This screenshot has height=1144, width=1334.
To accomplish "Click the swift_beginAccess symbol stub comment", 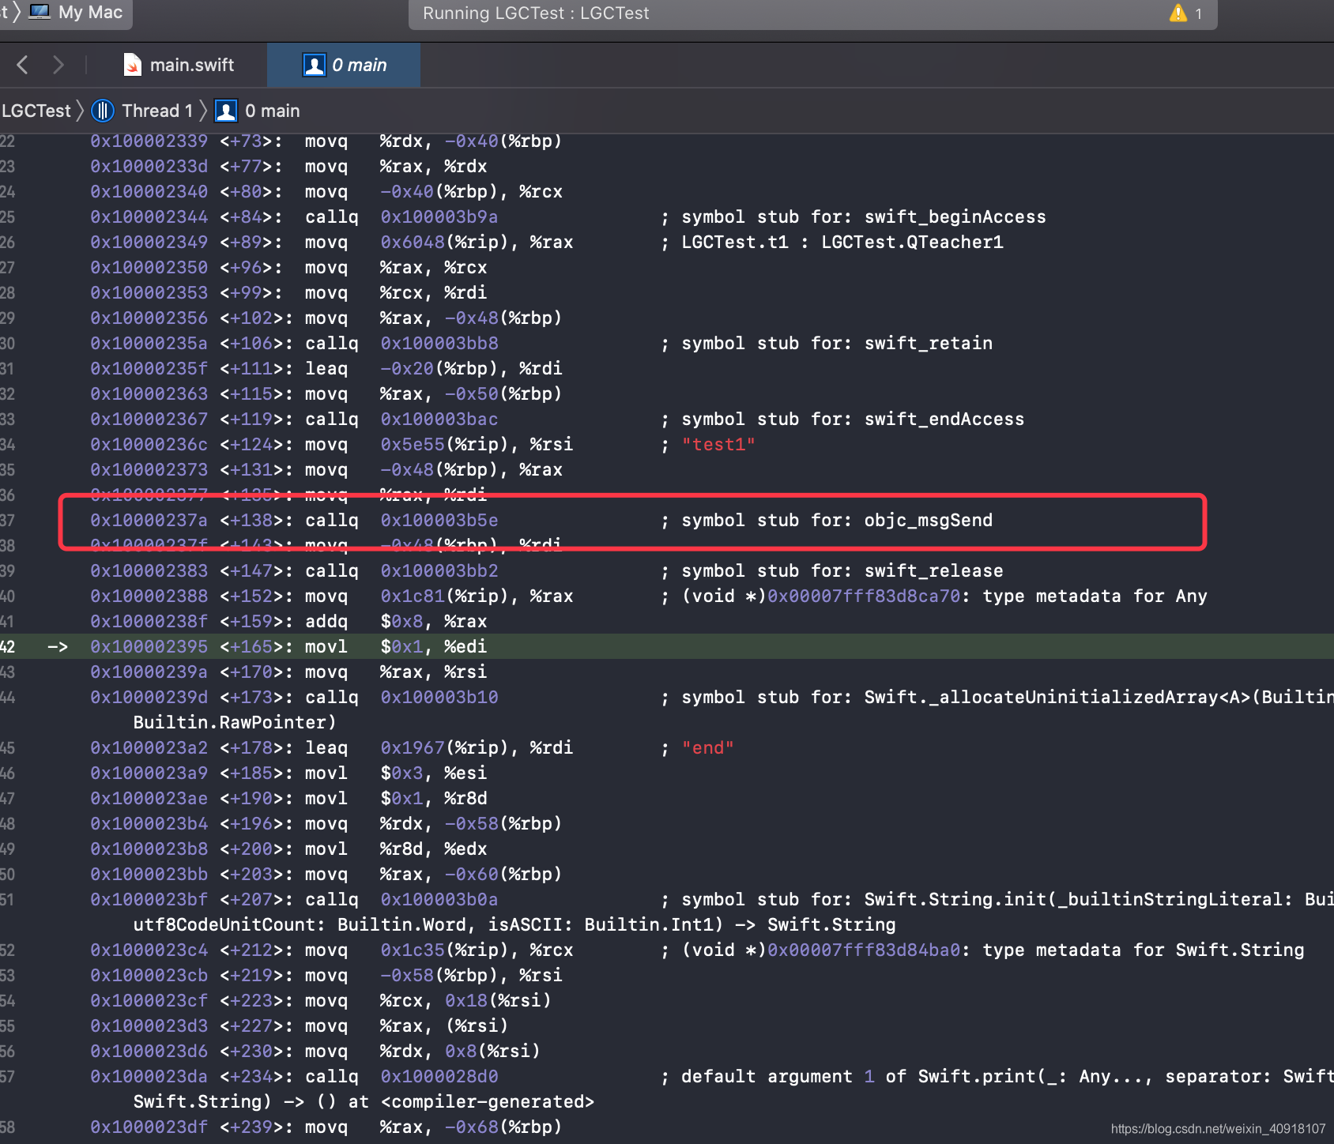I will point(854,216).
